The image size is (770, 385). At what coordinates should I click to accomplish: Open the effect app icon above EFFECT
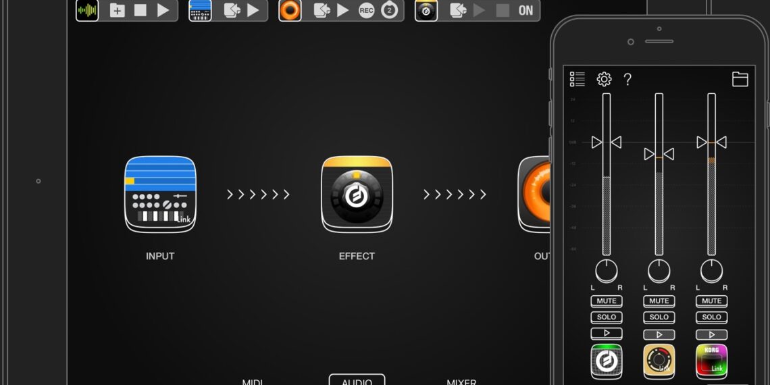(x=357, y=195)
